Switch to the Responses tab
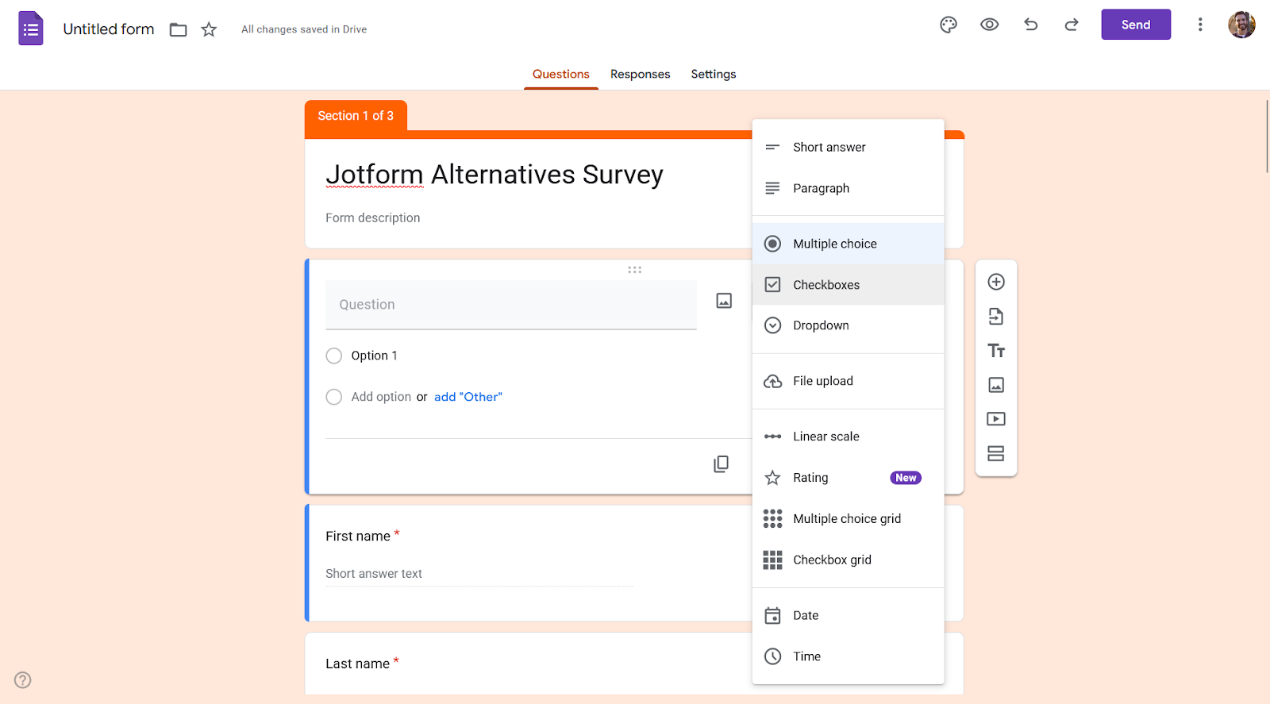Screen dimensions: 1270x704 coord(640,74)
